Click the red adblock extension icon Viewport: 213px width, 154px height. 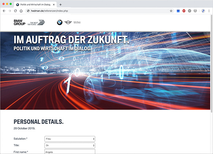point(184,11)
